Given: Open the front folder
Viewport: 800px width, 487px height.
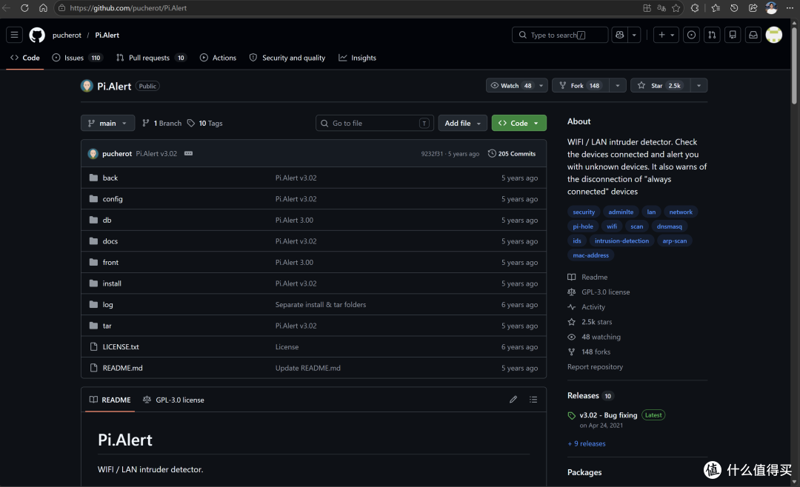Looking at the screenshot, I should coord(110,262).
